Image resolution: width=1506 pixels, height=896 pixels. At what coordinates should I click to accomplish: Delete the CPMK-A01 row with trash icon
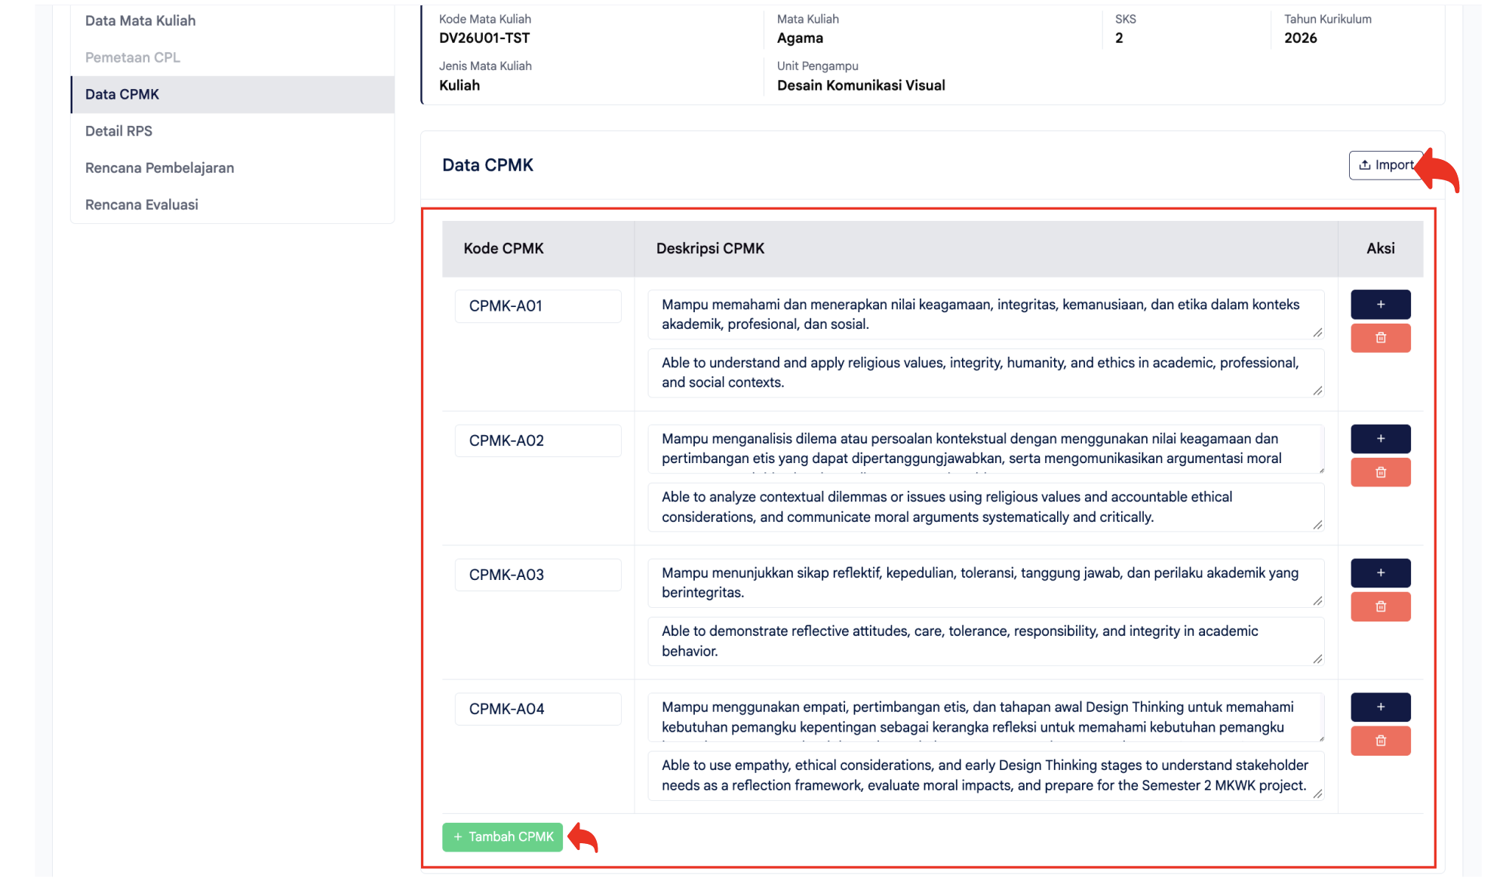[x=1380, y=338]
